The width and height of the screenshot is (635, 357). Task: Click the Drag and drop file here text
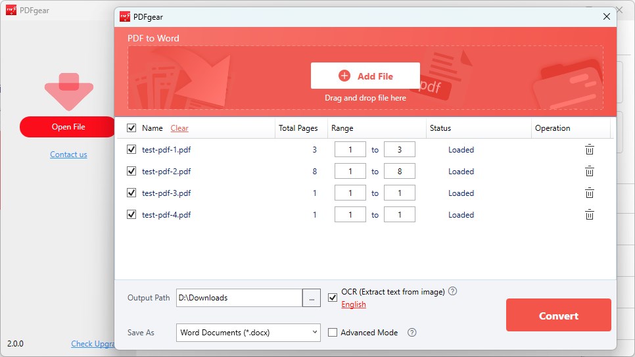[365, 98]
